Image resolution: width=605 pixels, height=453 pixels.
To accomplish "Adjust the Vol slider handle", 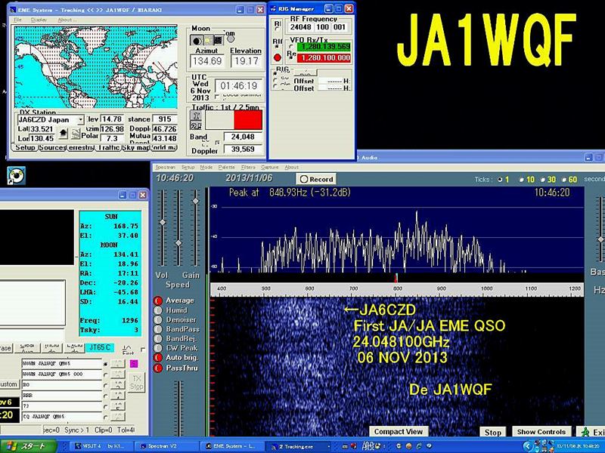I will tap(163, 222).
